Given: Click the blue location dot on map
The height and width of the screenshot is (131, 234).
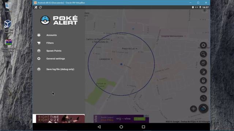Looking at the screenshot, I should tap(121, 64).
